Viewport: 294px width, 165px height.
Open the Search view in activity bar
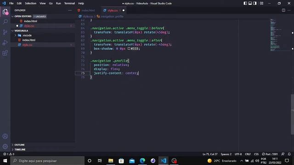point(5,22)
